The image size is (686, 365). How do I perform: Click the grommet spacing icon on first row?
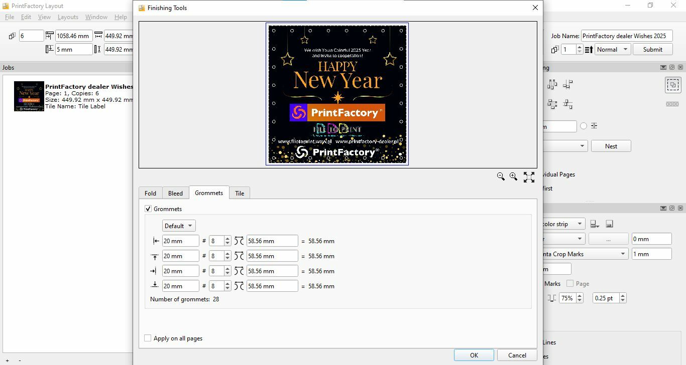(239, 241)
